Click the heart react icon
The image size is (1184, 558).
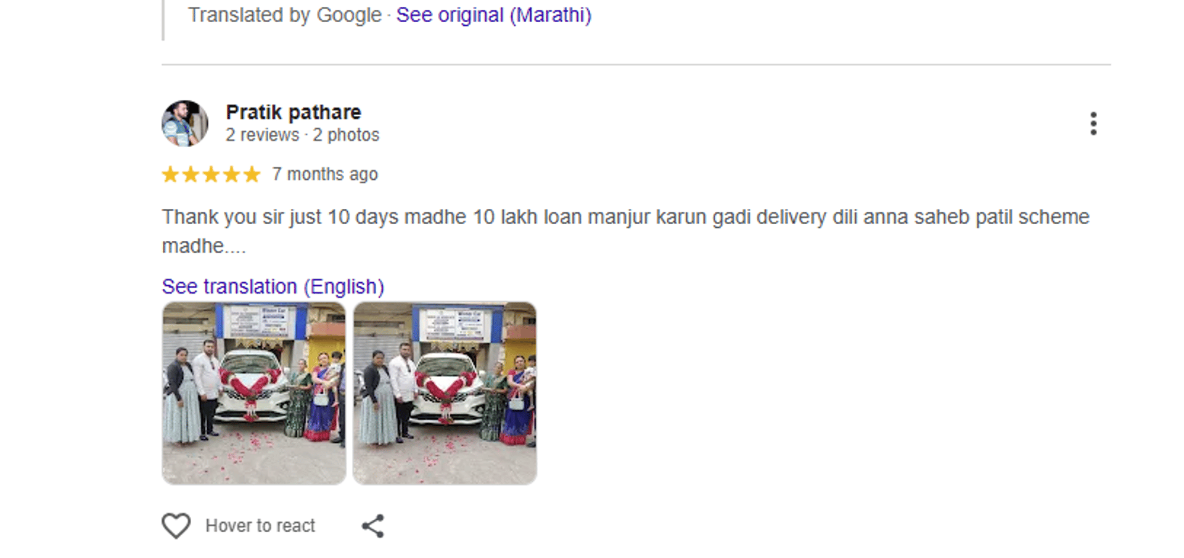point(176,526)
